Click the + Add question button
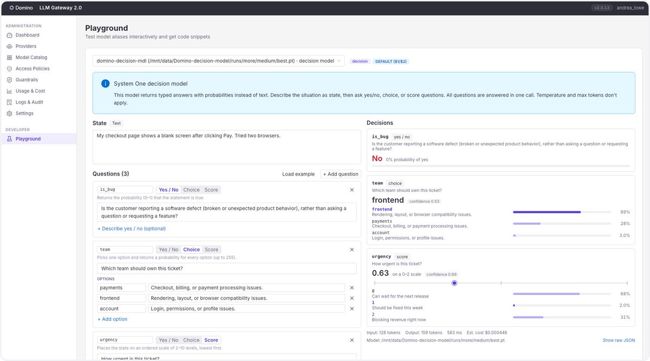The image size is (650, 361). click(341, 174)
